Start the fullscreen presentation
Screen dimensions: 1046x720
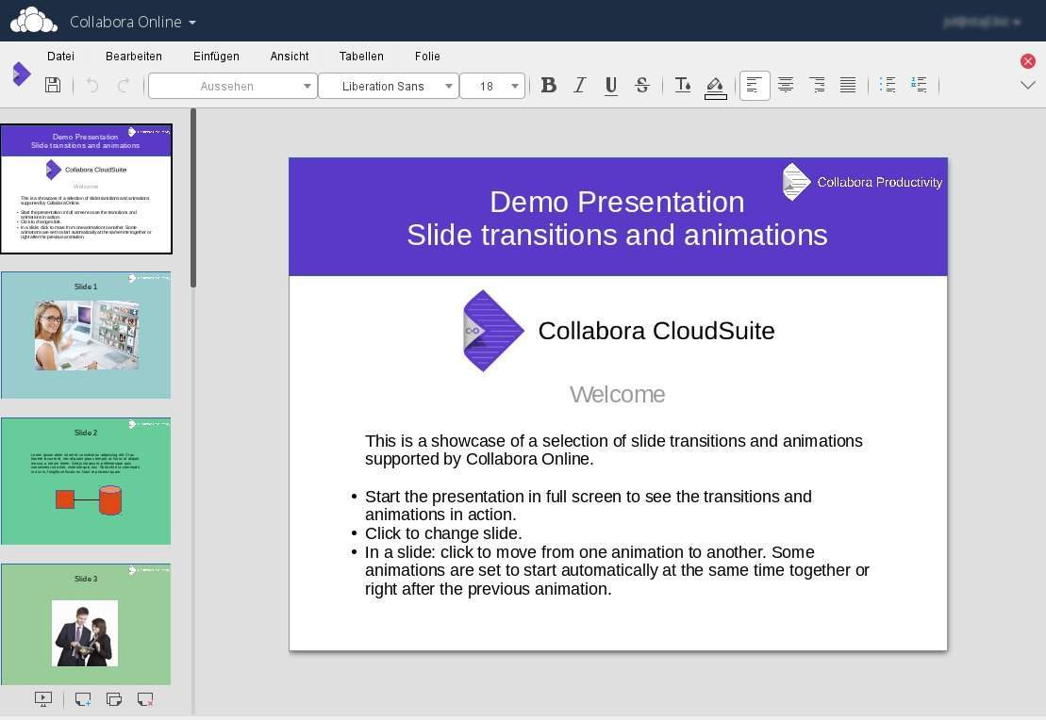tap(43, 699)
